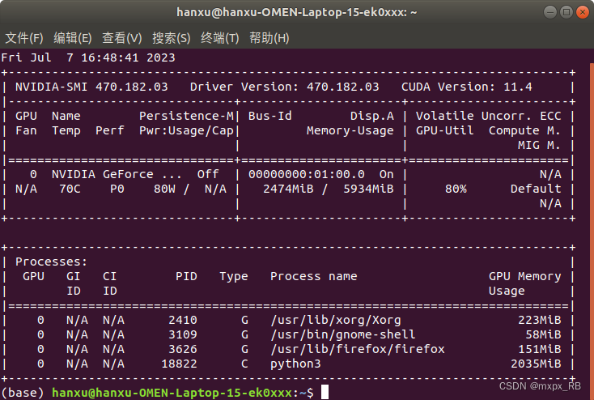Click the 'GPU Memory' column header
This screenshot has width=594, height=400.
524,276
